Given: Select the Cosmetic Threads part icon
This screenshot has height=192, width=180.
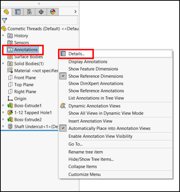Looking at the screenshot, I should click(x=4, y=29).
